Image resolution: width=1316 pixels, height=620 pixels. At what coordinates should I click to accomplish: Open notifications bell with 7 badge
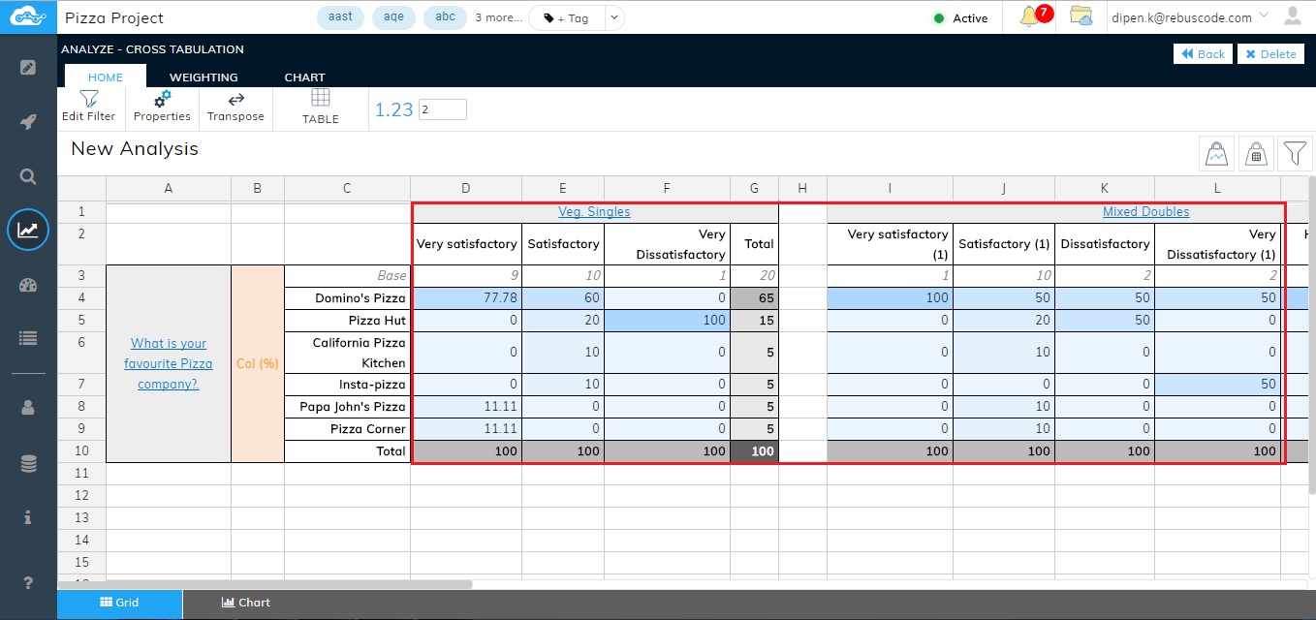pos(1033,16)
